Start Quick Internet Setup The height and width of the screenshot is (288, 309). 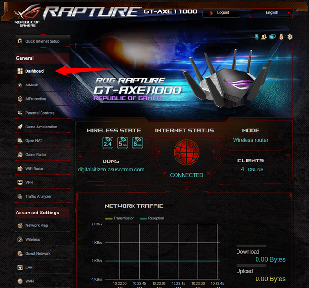(x=42, y=41)
